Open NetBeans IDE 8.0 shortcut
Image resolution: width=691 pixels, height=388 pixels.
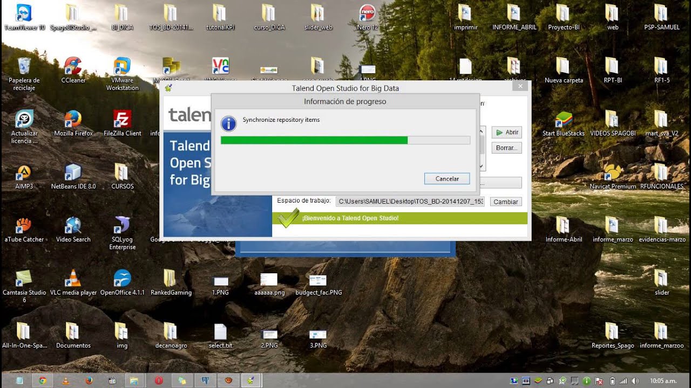[x=73, y=176]
